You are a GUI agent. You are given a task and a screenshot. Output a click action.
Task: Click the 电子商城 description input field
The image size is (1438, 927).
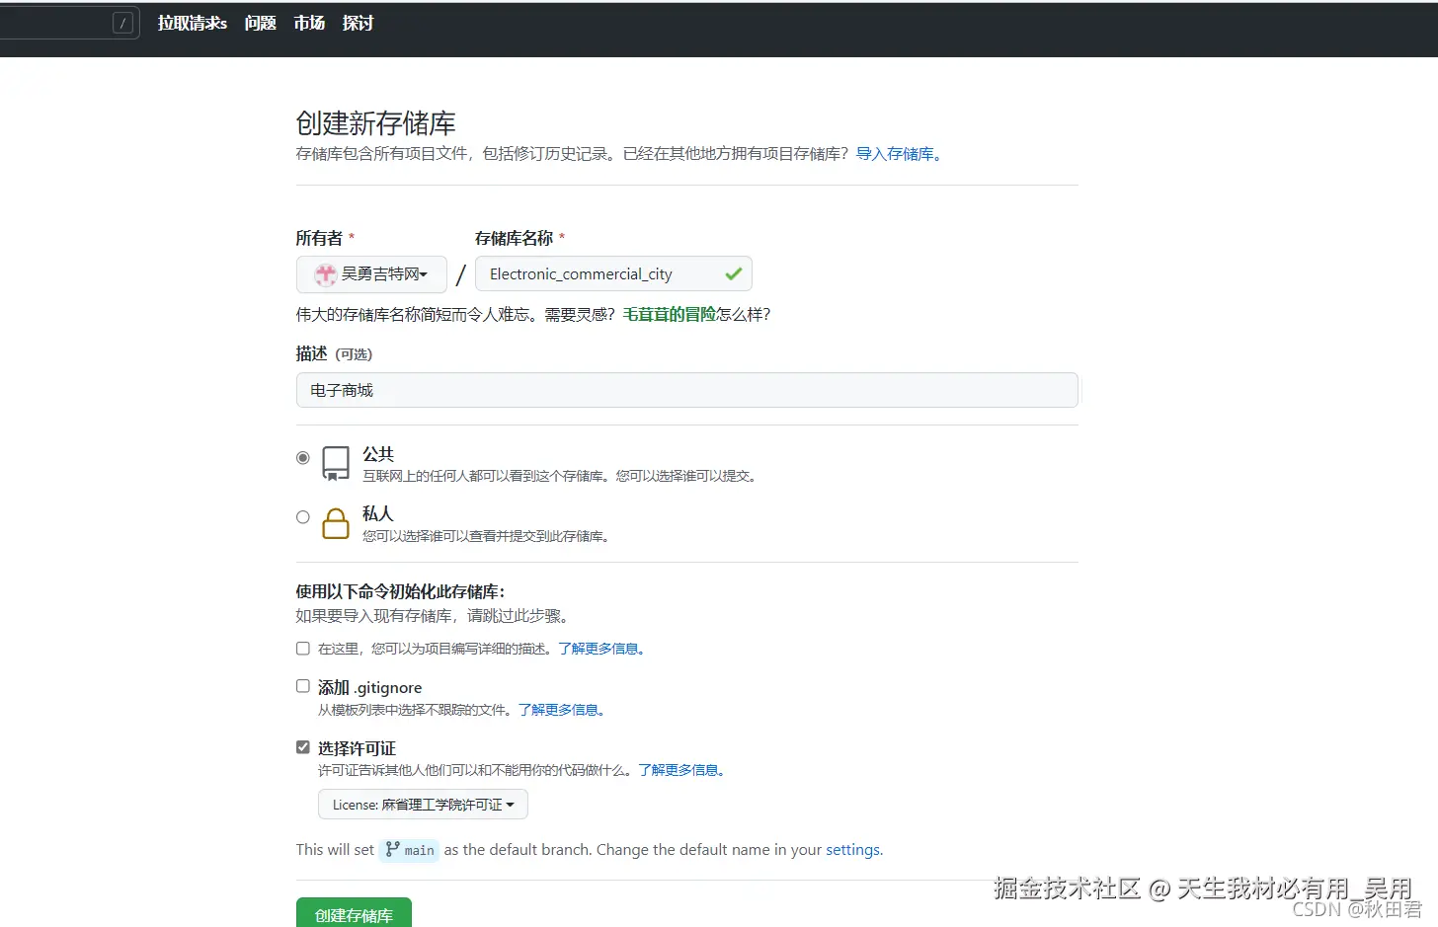coord(687,390)
